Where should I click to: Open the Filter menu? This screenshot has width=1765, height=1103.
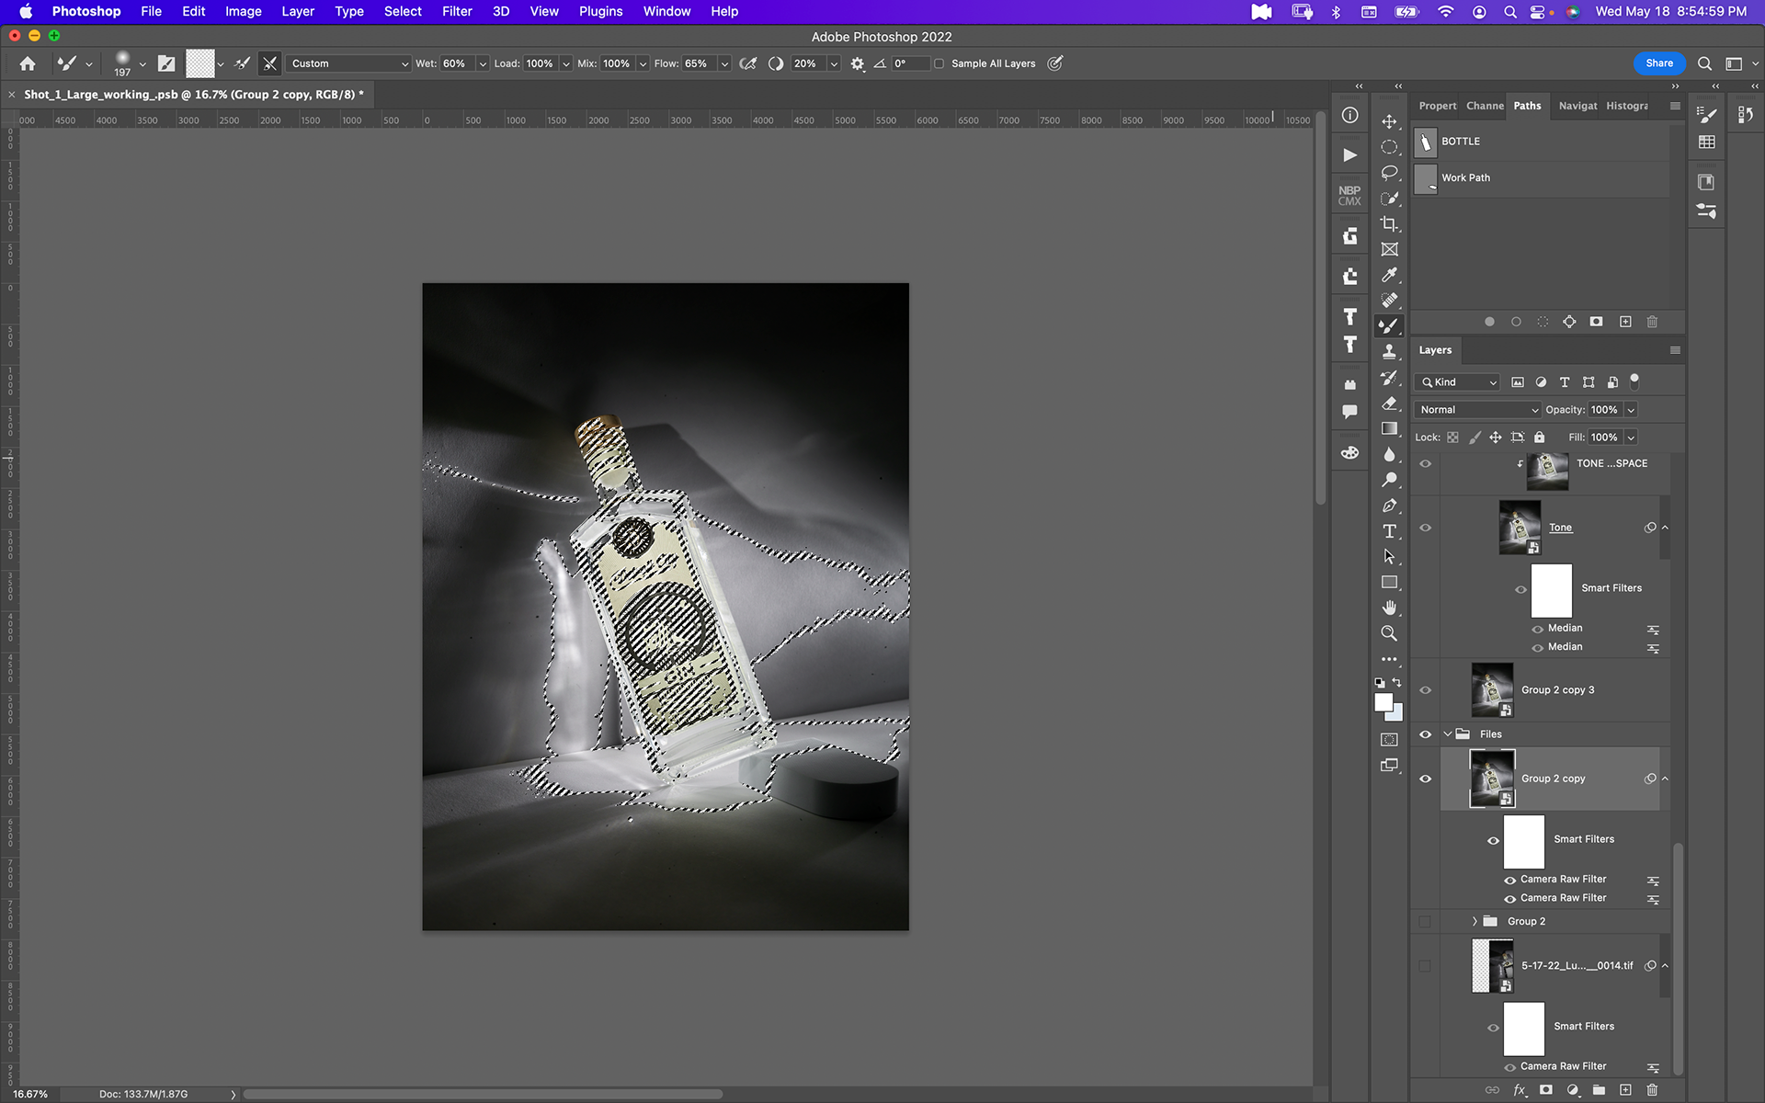tap(457, 11)
